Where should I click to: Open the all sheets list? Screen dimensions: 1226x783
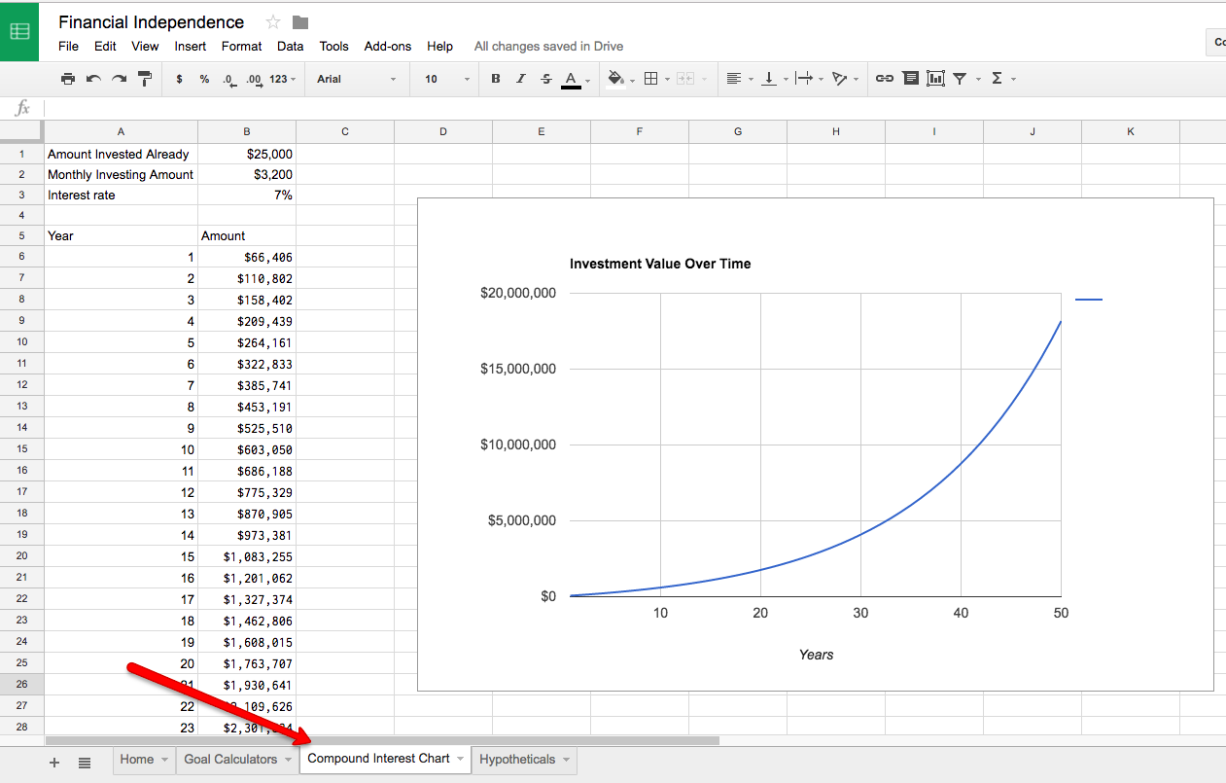coord(85,763)
